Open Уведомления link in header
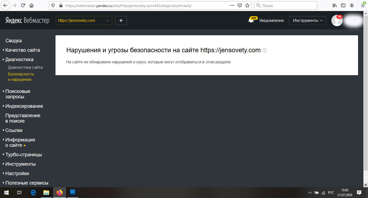 (271, 20)
